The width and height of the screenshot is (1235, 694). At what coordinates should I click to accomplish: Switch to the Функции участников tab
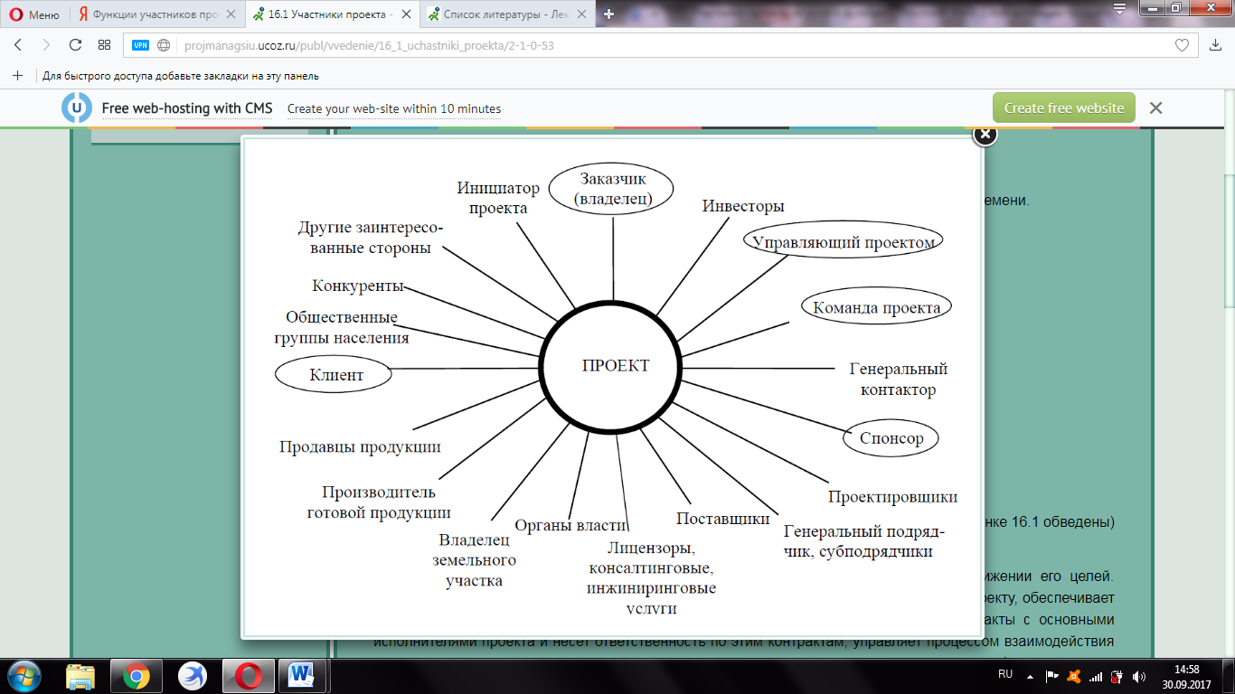point(156,14)
